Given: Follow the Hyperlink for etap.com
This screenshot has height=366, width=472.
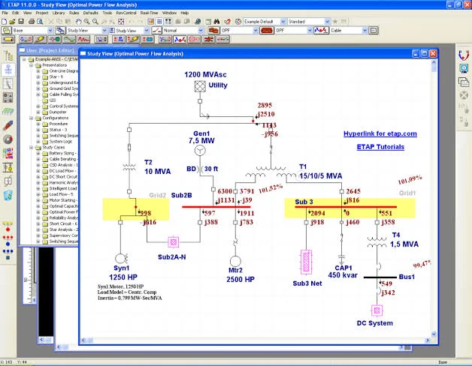Looking at the screenshot, I should 380,133.
